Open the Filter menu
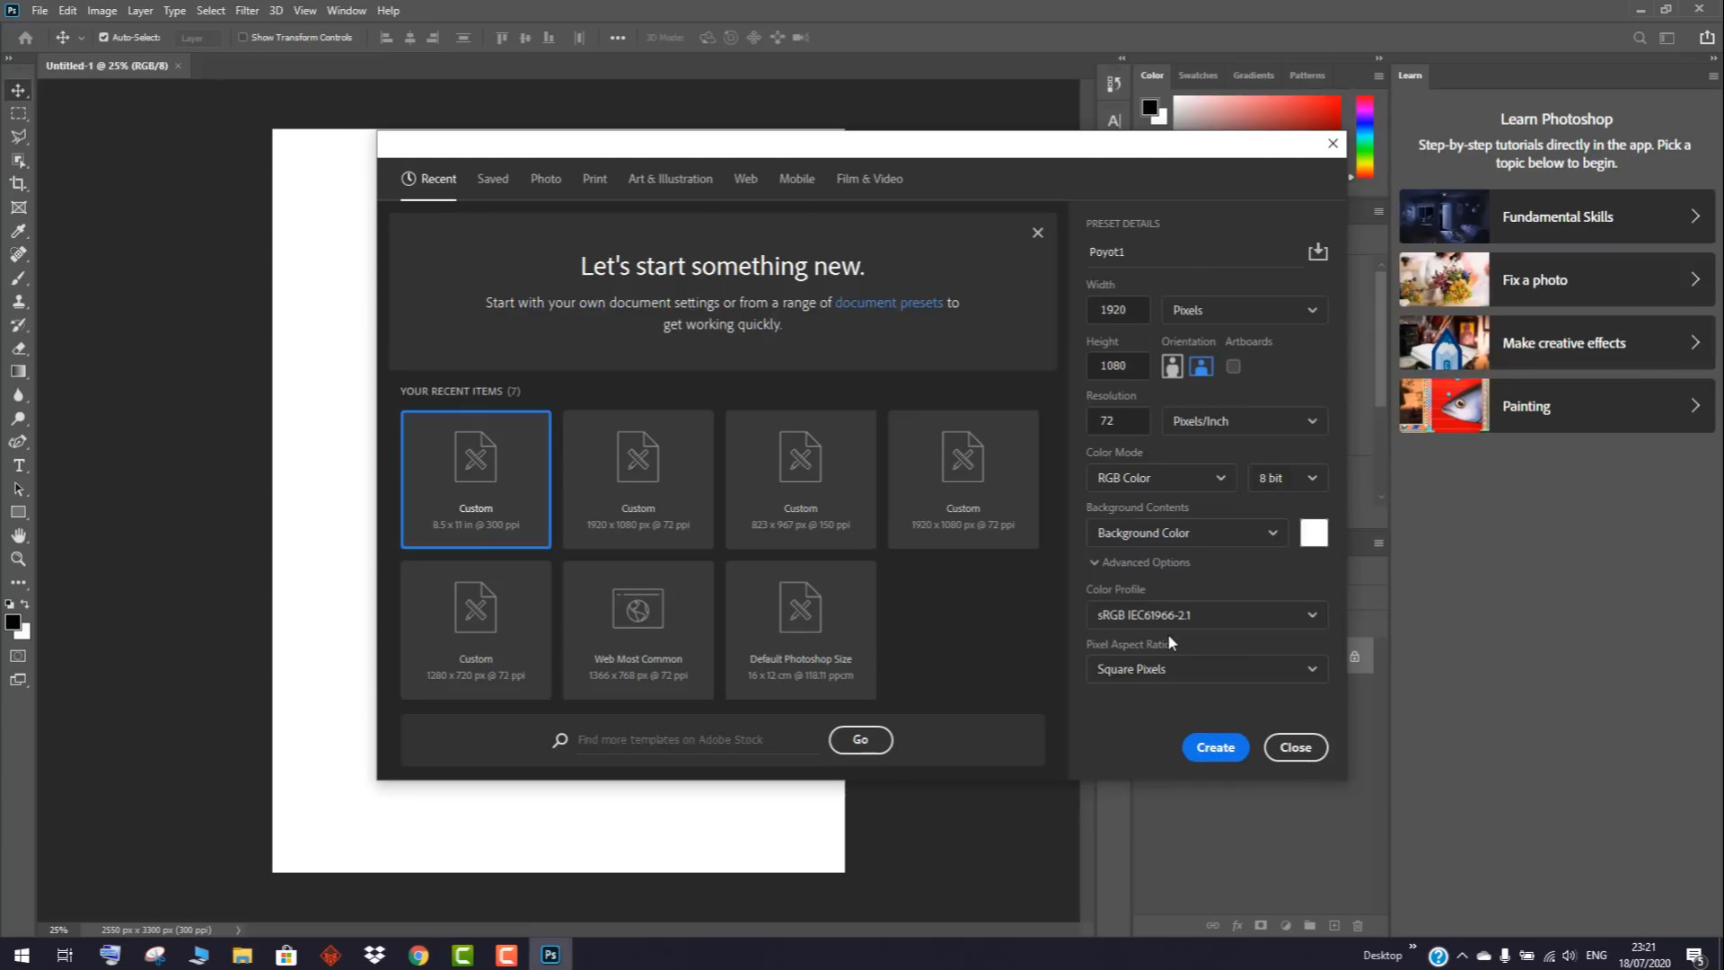The height and width of the screenshot is (970, 1724). point(247,11)
